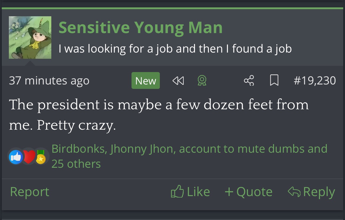Image resolution: width=345 pixels, height=220 pixels.
Task: Click the award ribbon icon
Action: [202, 81]
